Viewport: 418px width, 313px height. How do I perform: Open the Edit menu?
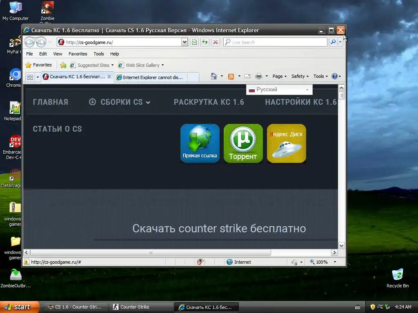43,54
